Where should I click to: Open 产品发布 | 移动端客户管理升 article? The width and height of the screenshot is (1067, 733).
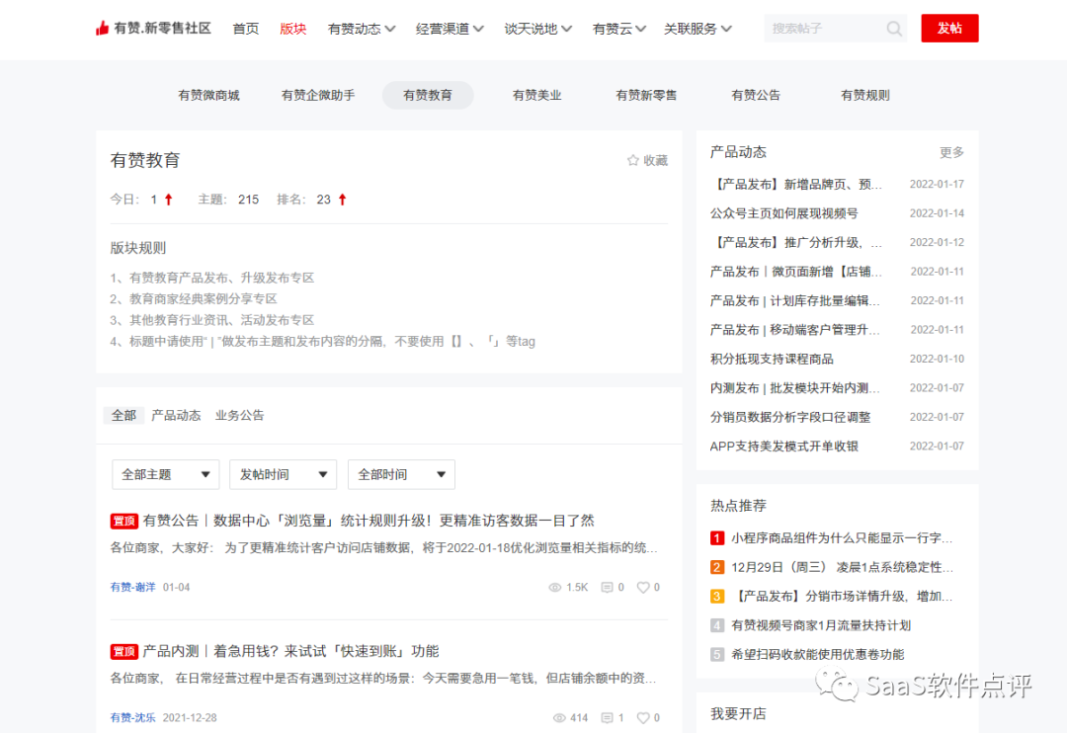pos(794,330)
